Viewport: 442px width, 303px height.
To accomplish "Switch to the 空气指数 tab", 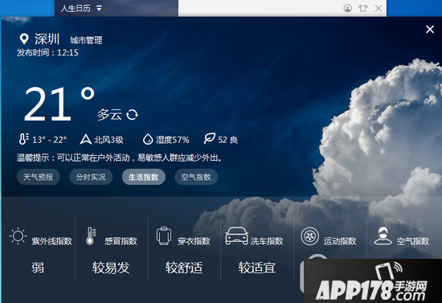I will (x=196, y=177).
